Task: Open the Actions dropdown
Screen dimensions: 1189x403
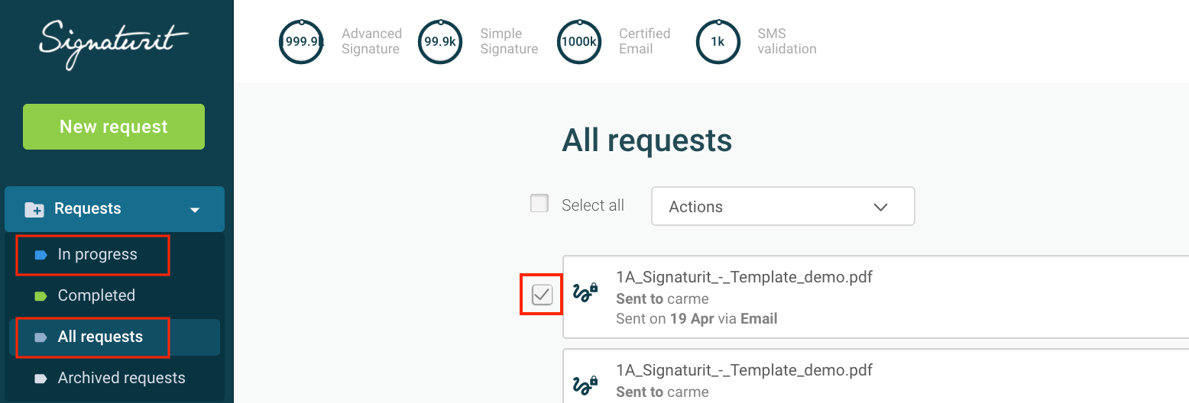Action: coord(782,206)
